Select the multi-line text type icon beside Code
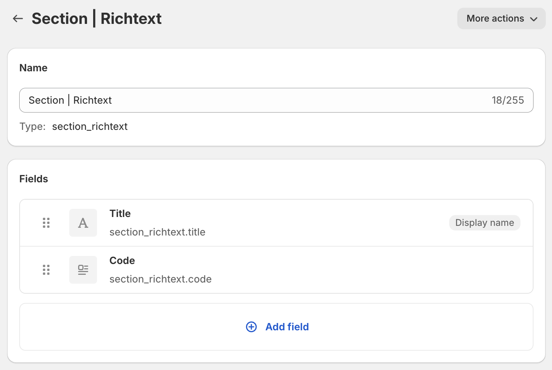The height and width of the screenshot is (370, 552). point(83,270)
